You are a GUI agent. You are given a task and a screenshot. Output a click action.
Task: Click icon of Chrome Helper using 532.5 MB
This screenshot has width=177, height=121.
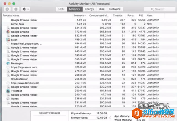click(x=8, y=36)
